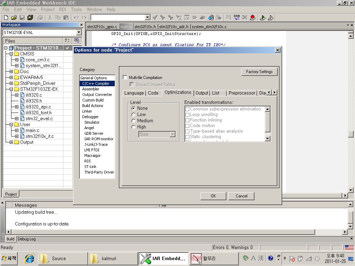Expand the Output folder node
The height and width of the screenshot is (266, 355).
coord(11,142)
